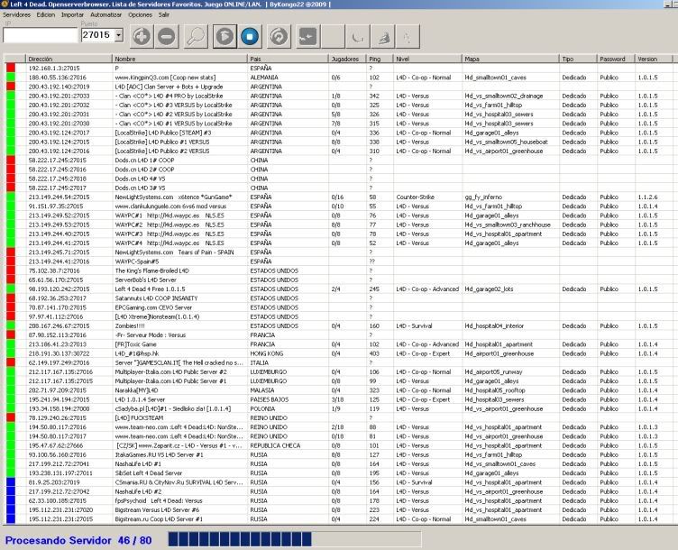The width and height of the screenshot is (678, 550).
Task: Click red status square for 58.222.17.245:27015
Action: point(11,160)
